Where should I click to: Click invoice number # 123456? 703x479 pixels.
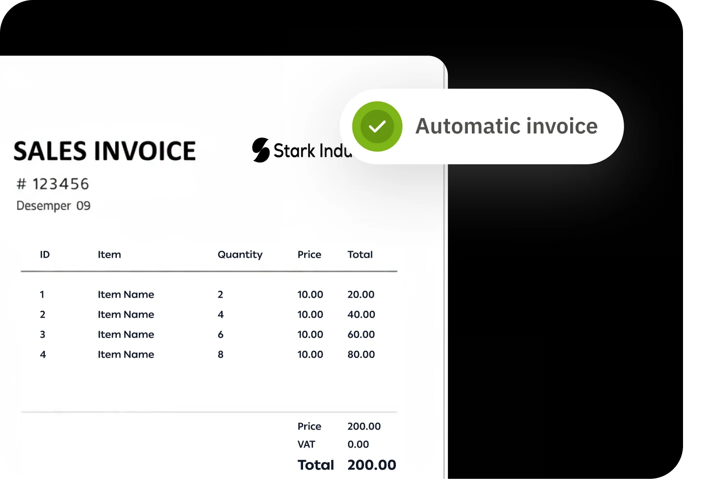pos(53,184)
